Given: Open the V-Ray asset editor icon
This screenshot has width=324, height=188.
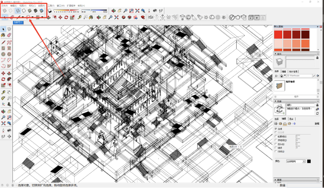Looking at the screenshot, I should (x=232, y=17).
